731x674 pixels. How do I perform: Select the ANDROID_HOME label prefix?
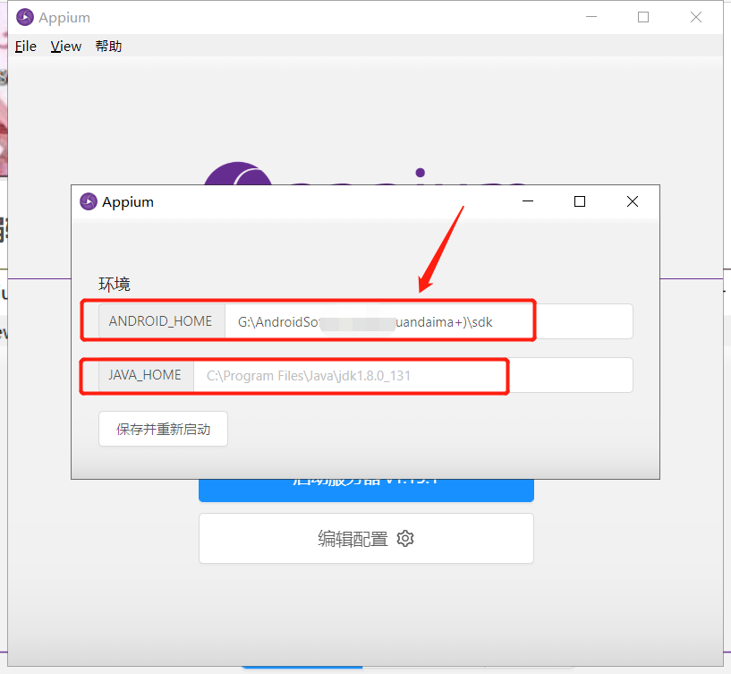pos(160,321)
